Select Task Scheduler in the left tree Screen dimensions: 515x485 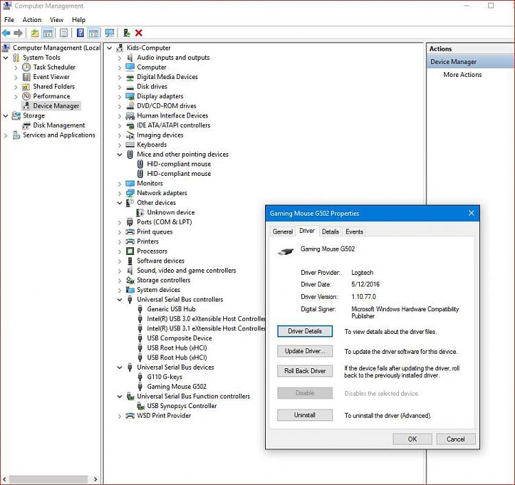pyautogui.click(x=54, y=67)
